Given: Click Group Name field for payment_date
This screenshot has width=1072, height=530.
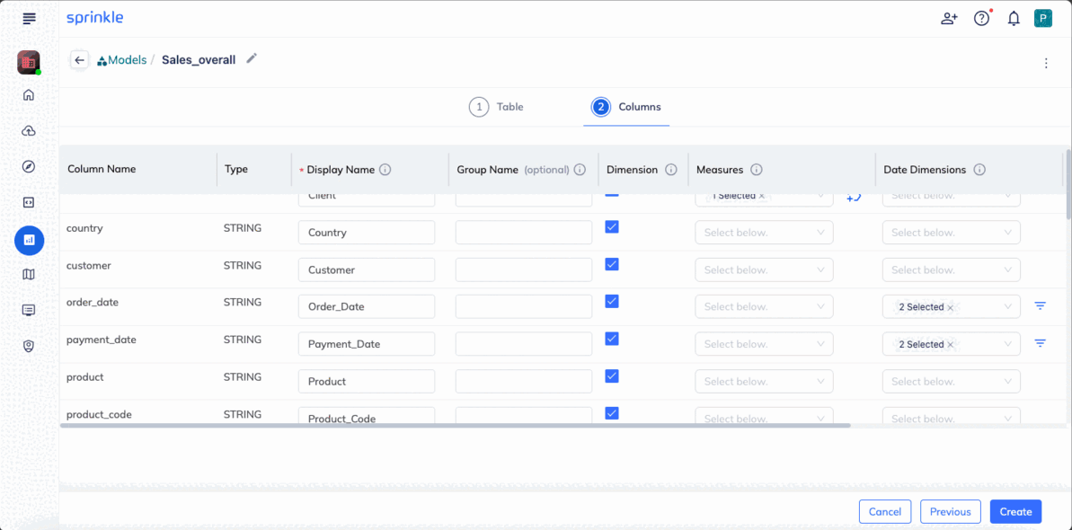Looking at the screenshot, I should 524,344.
